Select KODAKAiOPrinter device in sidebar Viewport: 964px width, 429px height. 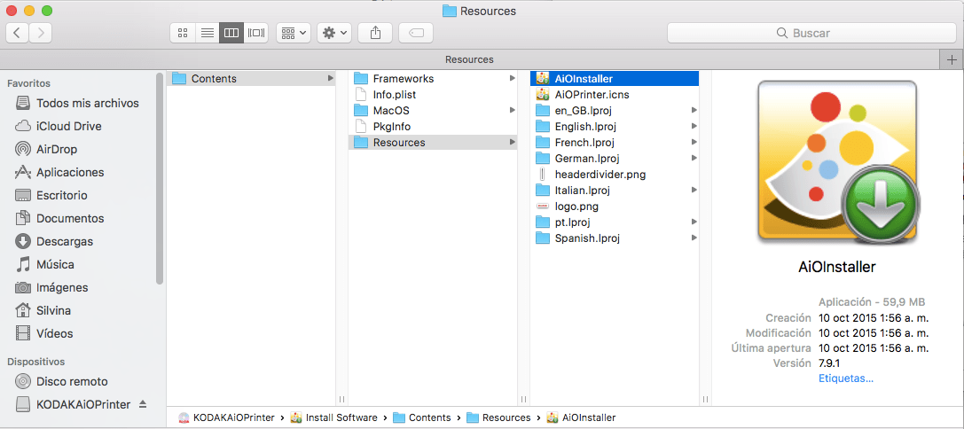click(83, 404)
